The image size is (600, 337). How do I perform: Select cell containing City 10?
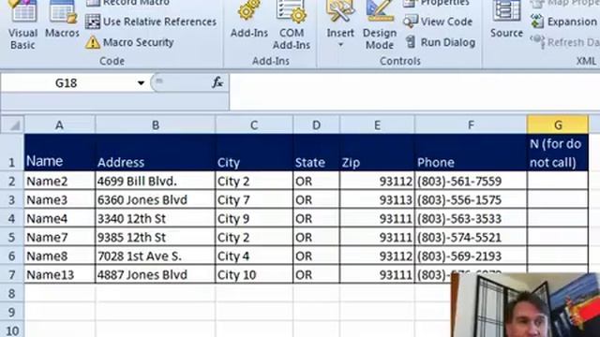click(x=254, y=274)
